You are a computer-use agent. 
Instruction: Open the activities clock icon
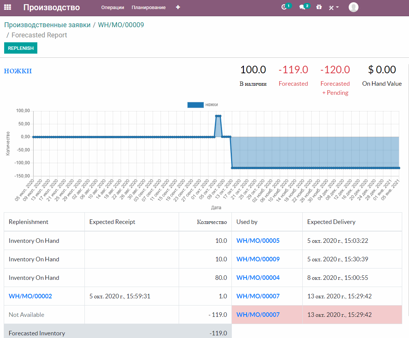(284, 7)
